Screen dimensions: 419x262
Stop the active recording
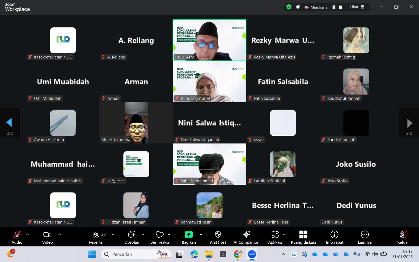340,7
